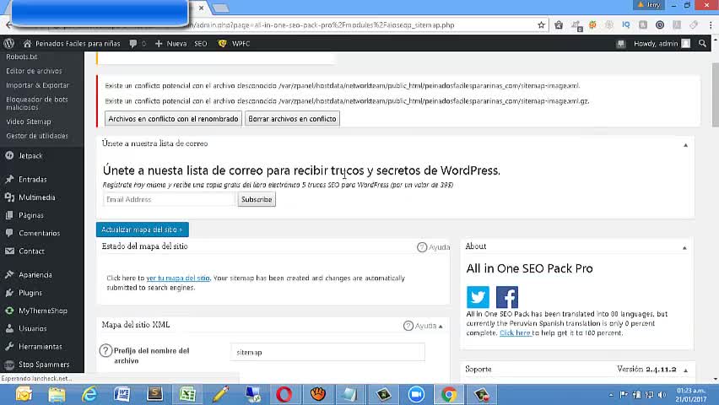Adjust volume via system tray speaker

(662, 394)
